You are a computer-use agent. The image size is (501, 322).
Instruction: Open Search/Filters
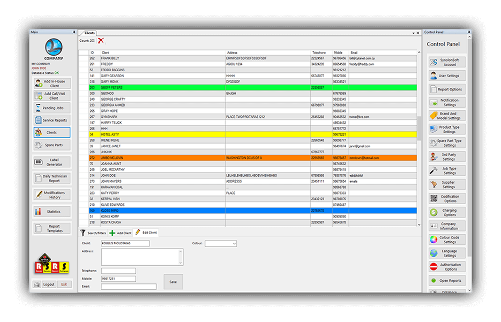click(96, 233)
